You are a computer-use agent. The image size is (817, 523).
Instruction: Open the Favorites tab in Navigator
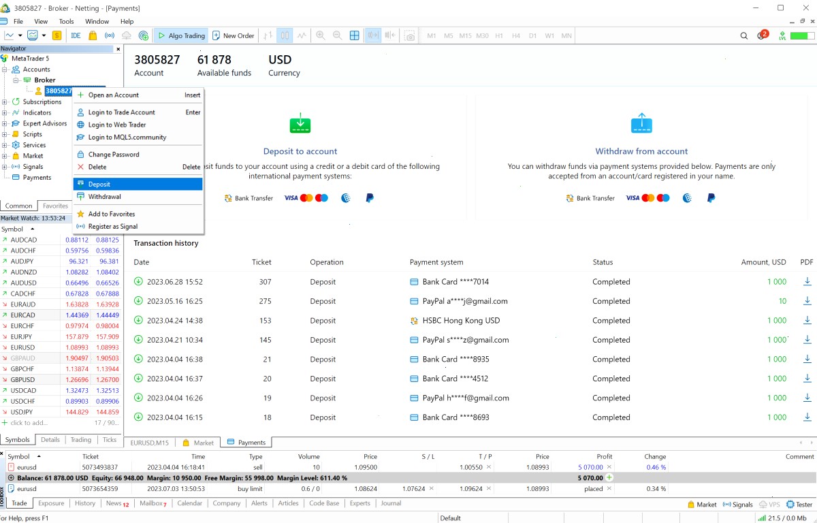[55, 206]
